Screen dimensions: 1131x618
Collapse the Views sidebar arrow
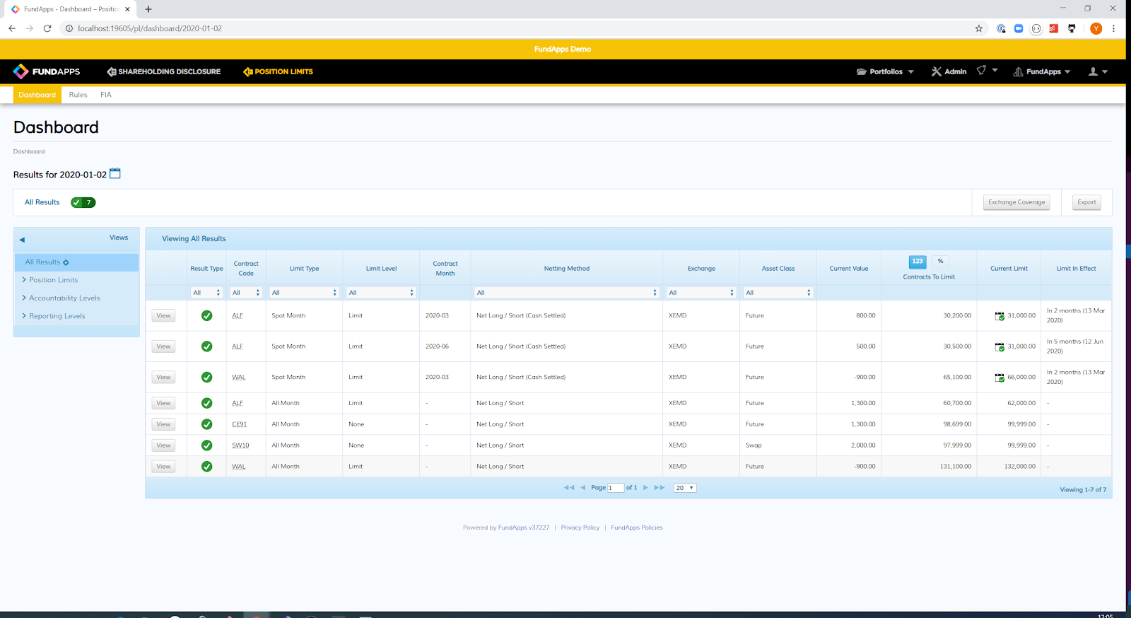(x=22, y=240)
